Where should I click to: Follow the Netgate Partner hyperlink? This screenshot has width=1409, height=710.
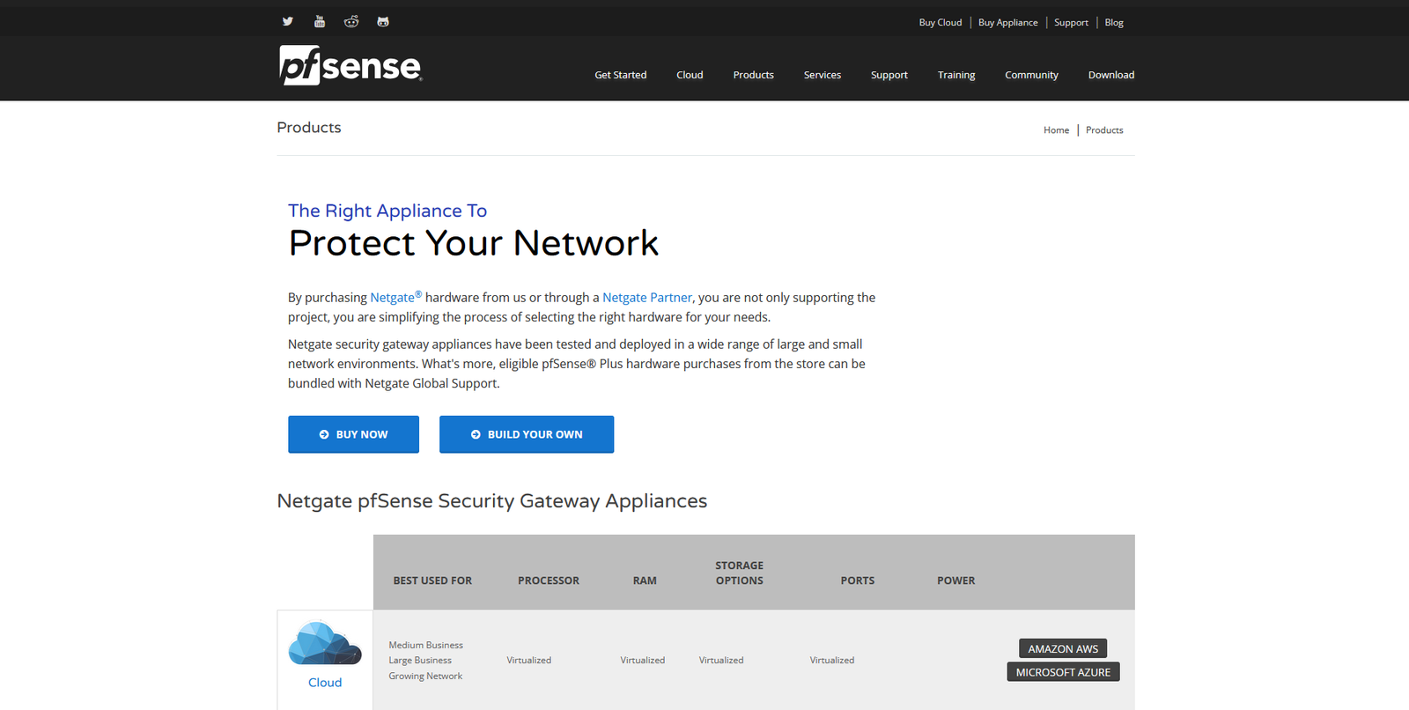pyautogui.click(x=647, y=298)
